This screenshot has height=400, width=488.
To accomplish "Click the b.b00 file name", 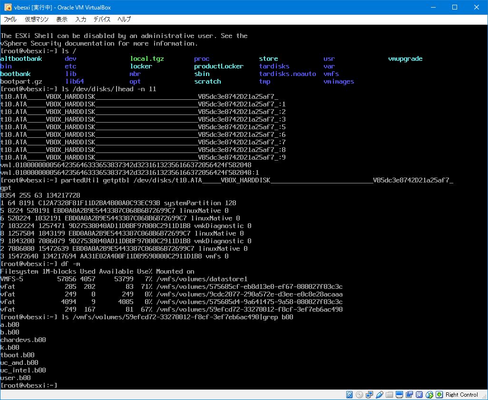I will (10, 332).
